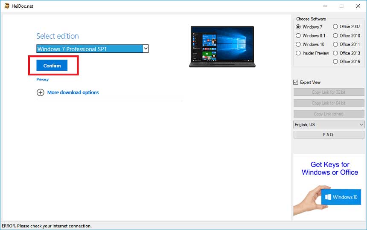Viewport: 367px width, 230px height.
Task: Click Copy Link (other) button
Action: coord(329,114)
